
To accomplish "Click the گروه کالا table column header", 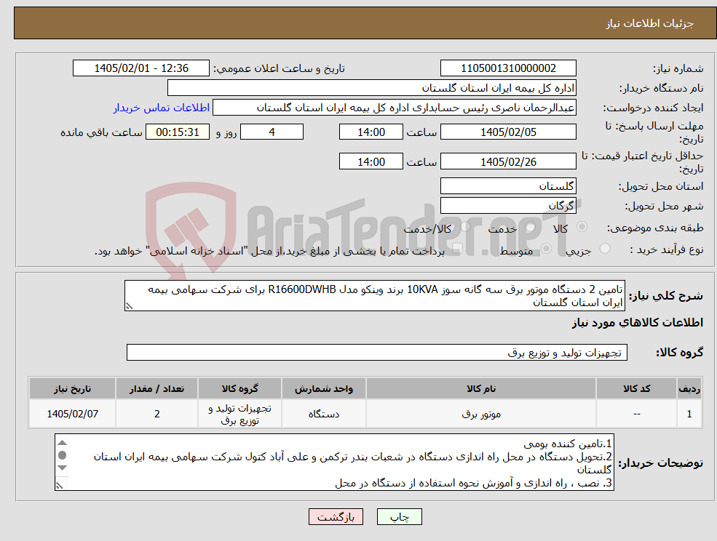I will 239,388.
